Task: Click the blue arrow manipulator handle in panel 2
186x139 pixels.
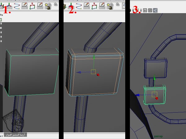Action: [78, 72]
